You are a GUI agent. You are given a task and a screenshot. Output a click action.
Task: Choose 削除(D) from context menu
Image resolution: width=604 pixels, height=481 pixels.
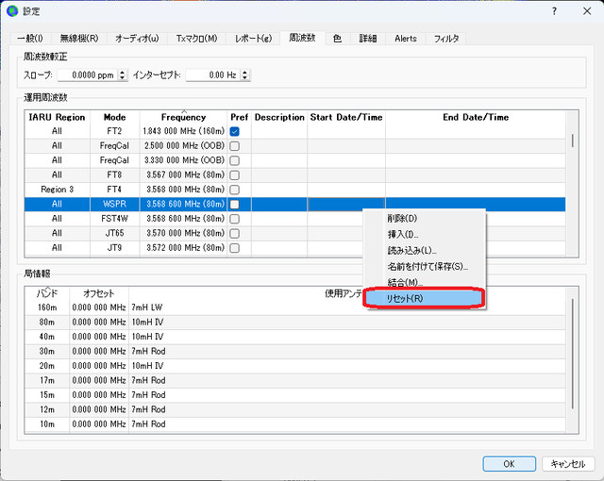coord(424,219)
